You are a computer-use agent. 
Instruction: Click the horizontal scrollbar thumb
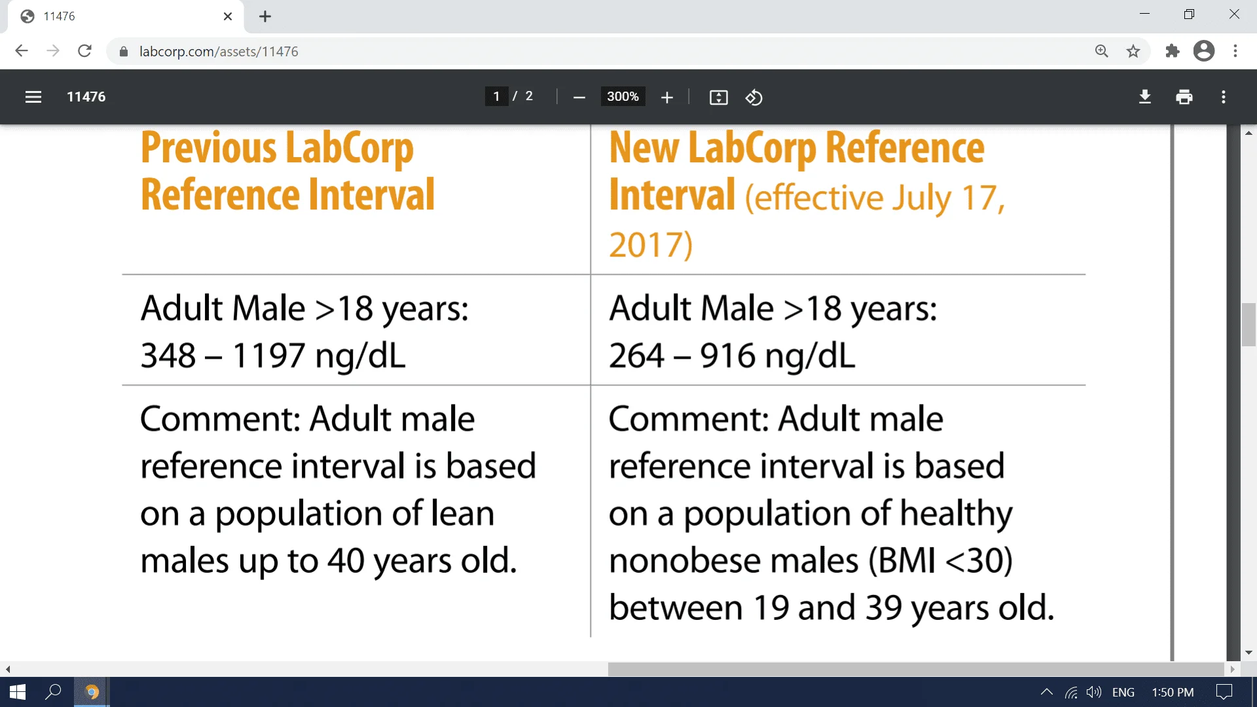(916, 669)
